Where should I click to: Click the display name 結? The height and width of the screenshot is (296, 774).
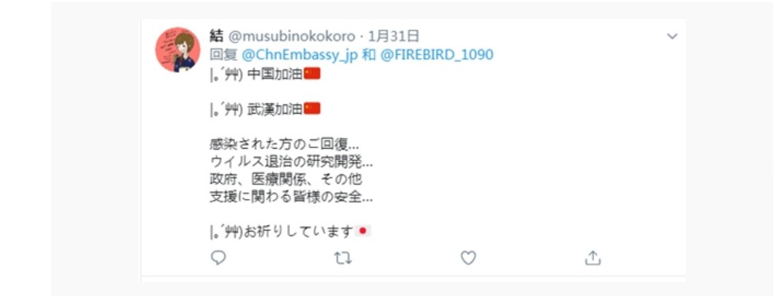(x=216, y=36)
